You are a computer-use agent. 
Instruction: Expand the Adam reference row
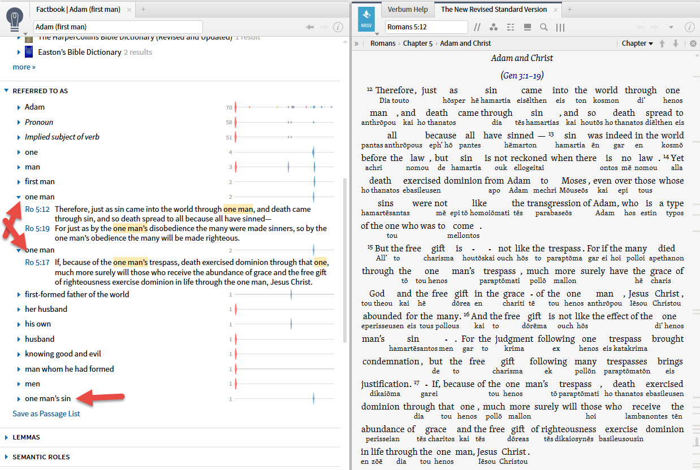19,107
